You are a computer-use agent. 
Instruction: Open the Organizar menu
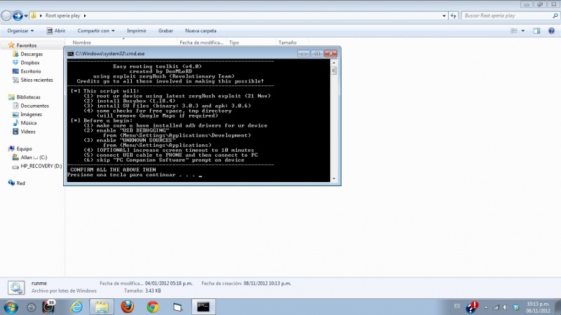pos(20,31)
